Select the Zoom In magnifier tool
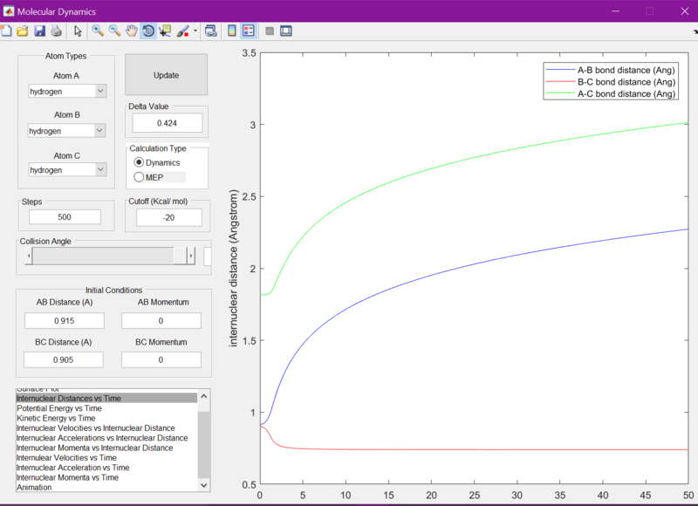This screenshot has width=698, height=506. pos(98,31)
